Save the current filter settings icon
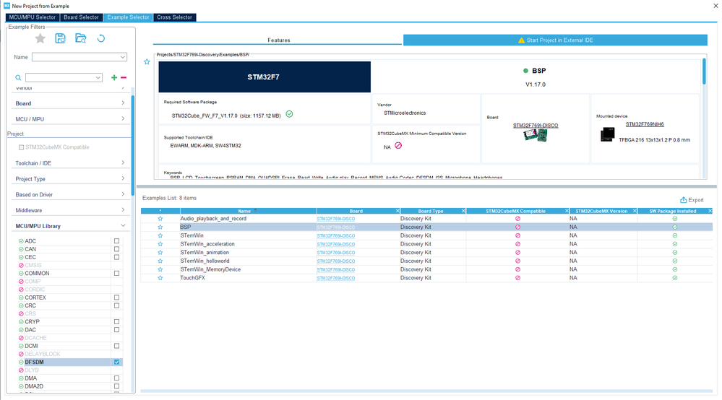The width and height of the screenshot is (722, 400). pyautogui.click(x=60, y=38)
